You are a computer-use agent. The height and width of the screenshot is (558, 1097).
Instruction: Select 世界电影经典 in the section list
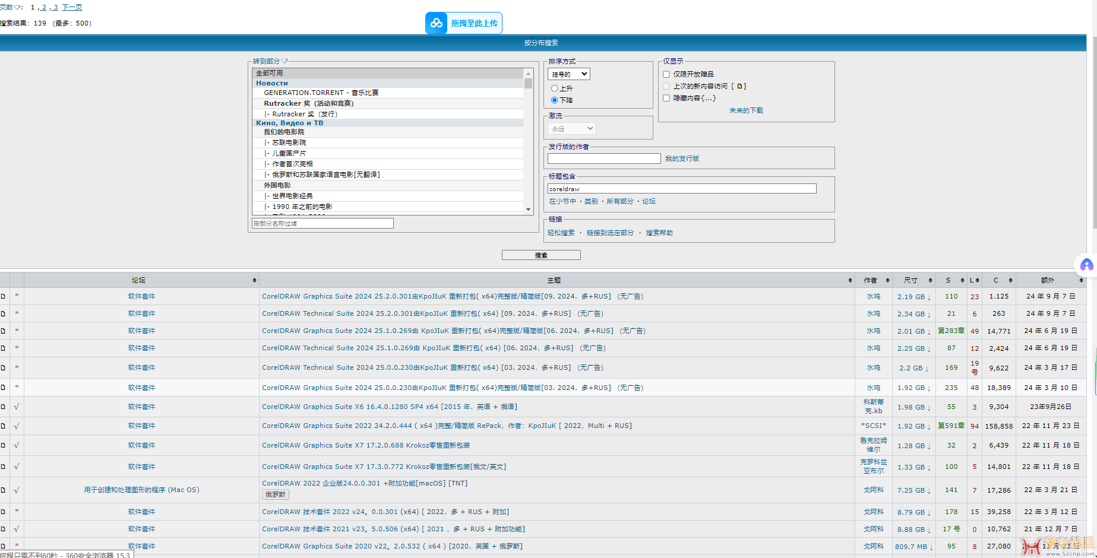tap(388, 196)
